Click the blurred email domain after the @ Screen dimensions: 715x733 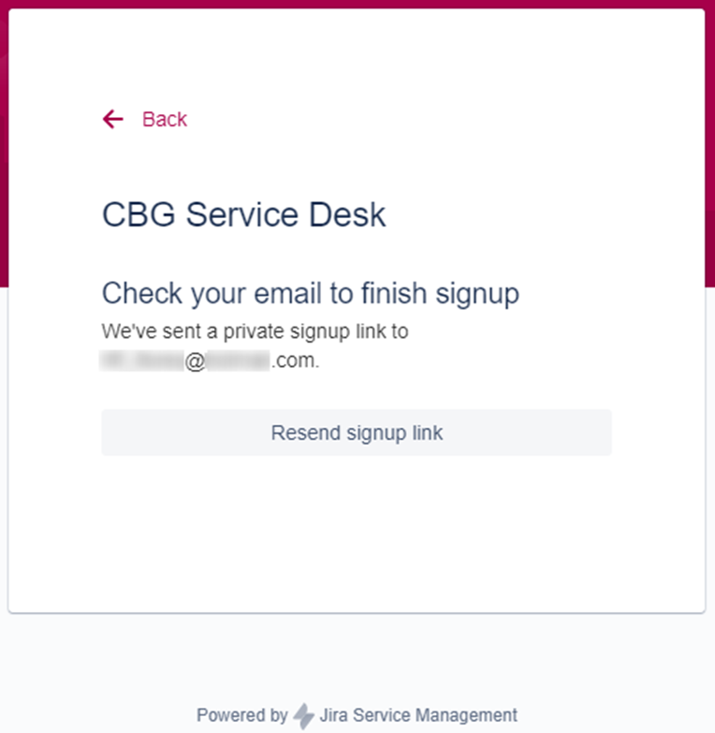[238, 360]
